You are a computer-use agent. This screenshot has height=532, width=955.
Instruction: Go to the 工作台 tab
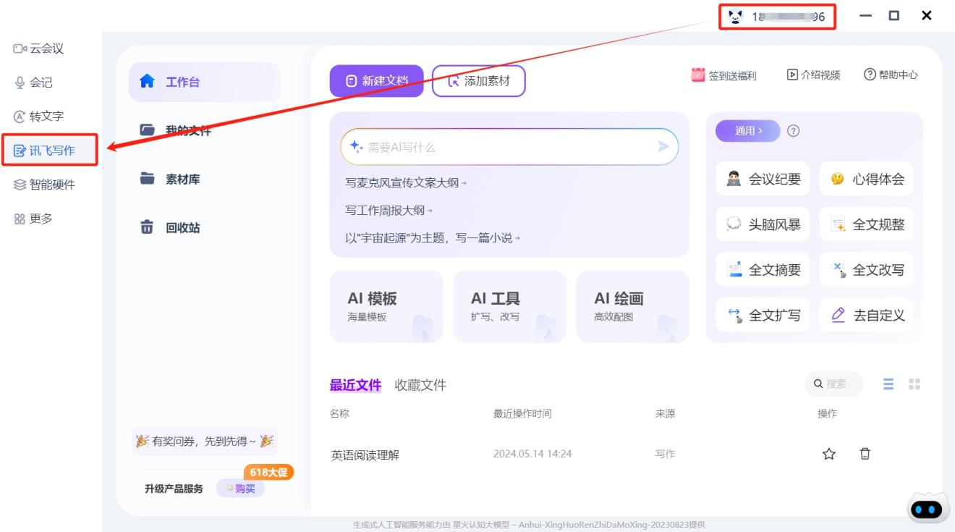click(204, 82)
